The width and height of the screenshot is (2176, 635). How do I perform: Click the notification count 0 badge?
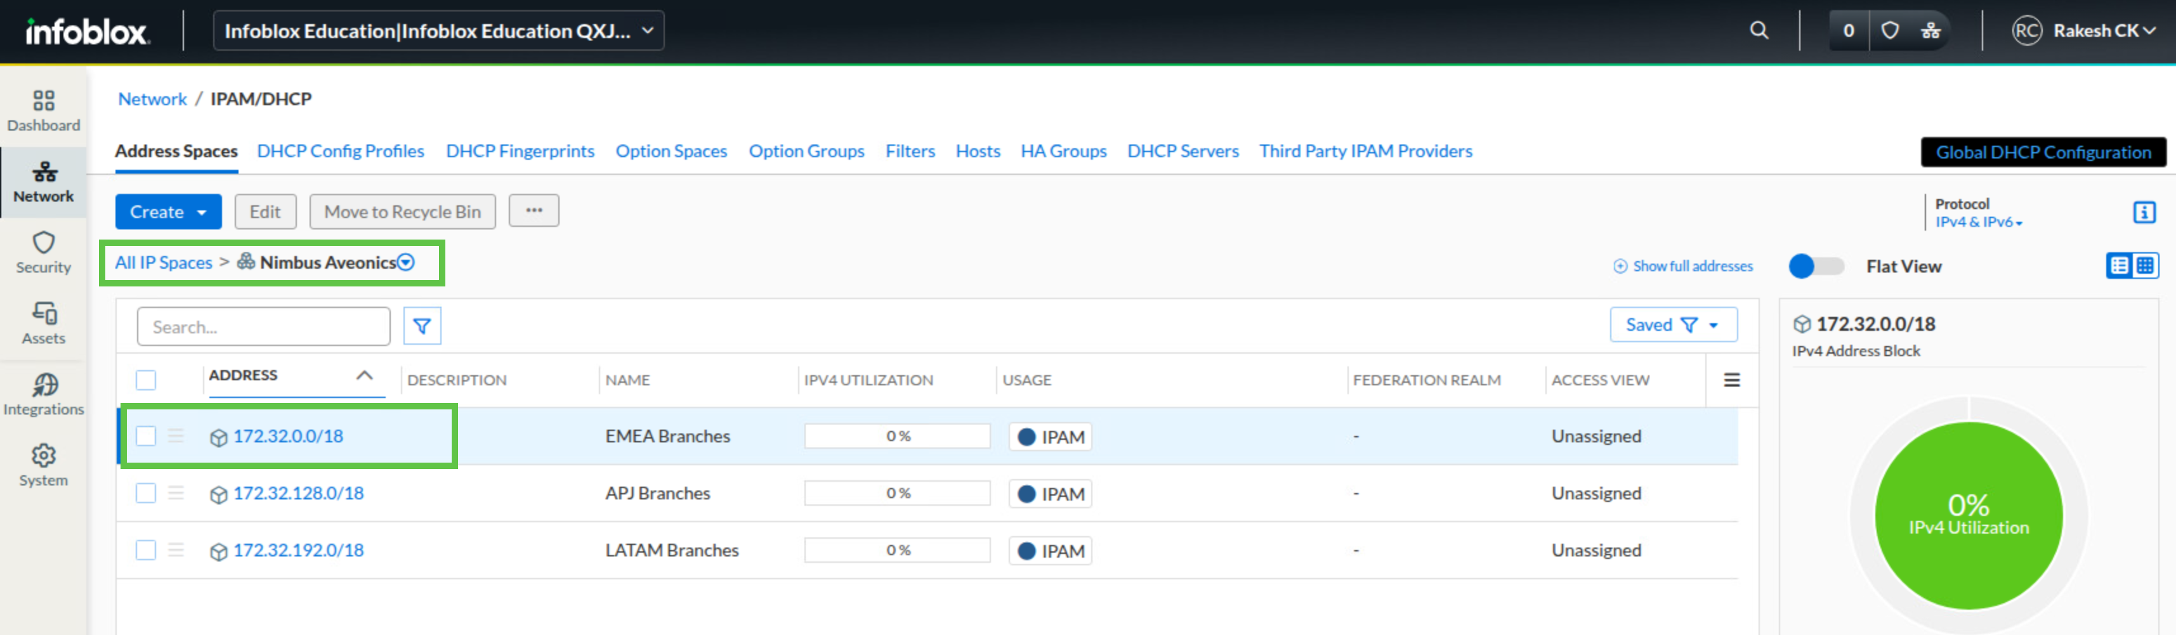click(1849, 30)
